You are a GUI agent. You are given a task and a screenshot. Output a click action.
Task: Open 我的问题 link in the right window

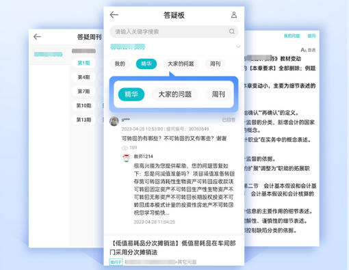(292, 36)
